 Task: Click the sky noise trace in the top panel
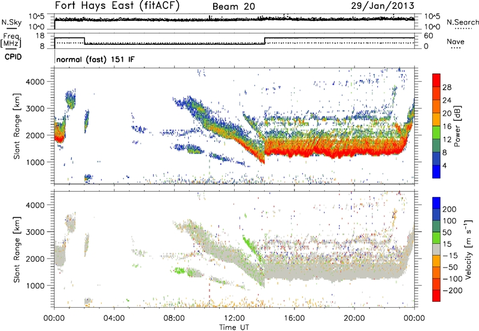click(234, 19)
